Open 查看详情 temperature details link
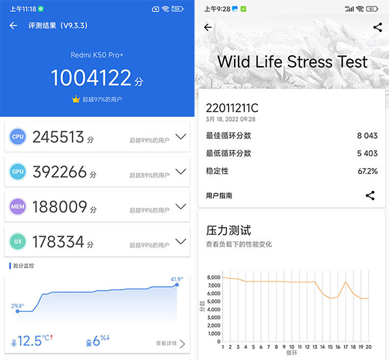389x360 pixels. [x=171, y=343]
